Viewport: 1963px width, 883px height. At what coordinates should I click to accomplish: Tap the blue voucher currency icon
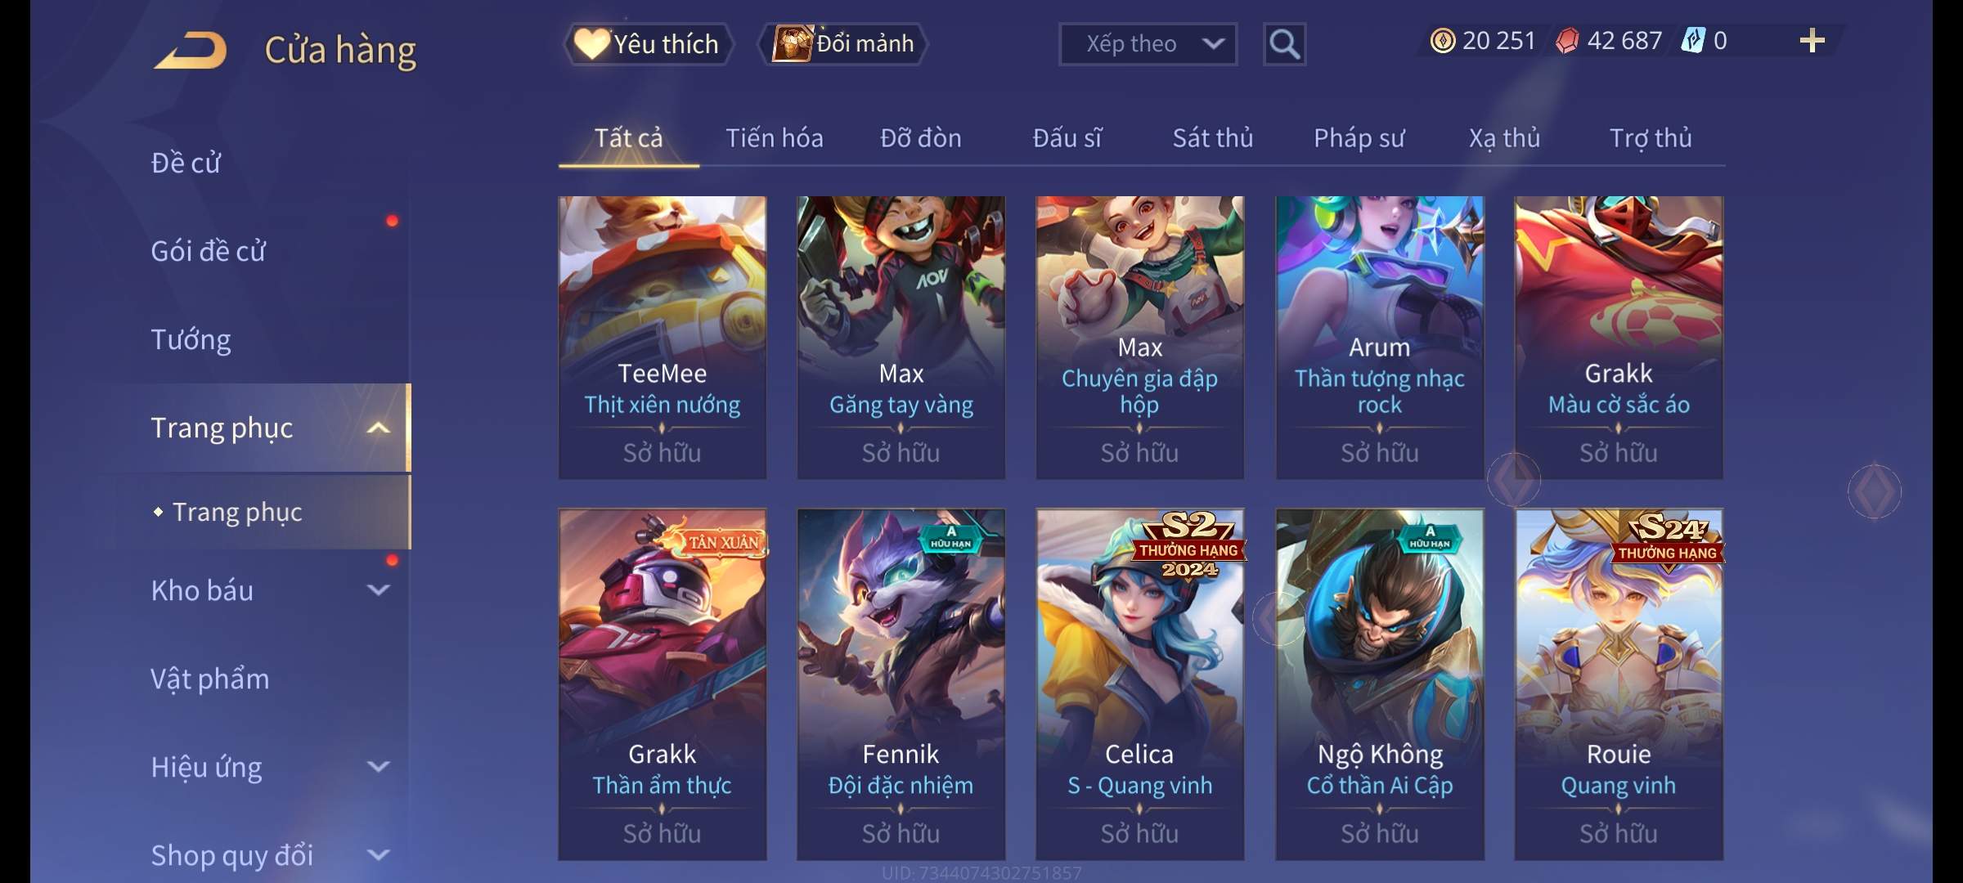1692,41
